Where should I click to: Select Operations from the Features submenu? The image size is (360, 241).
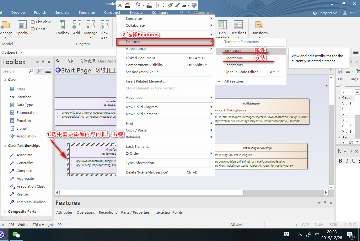click(x=235, y=57)
